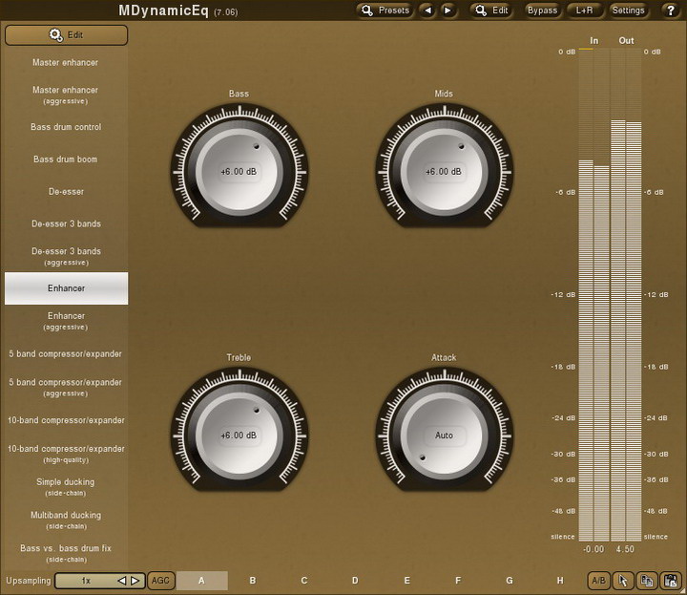This screenshot has width=687, height=595.
Task: Click the next preset arrow button
Action: click(x=449, y=11)
